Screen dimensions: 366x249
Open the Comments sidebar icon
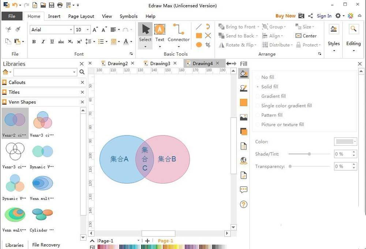tap(243, 190)
